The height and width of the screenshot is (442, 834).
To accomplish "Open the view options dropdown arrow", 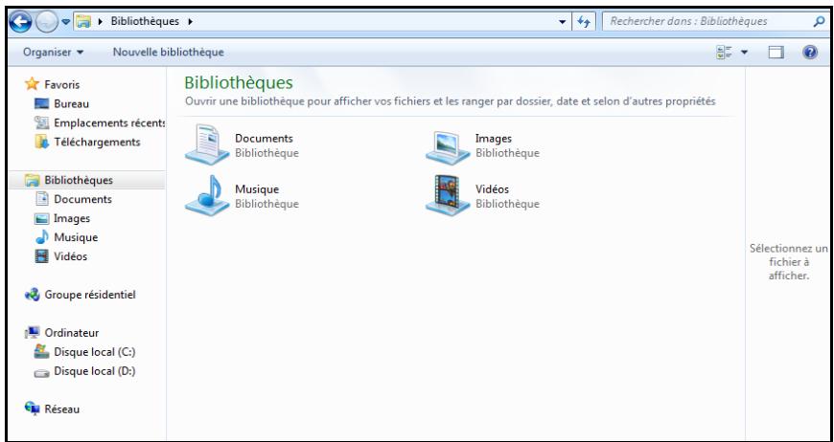I will [x=744, y=52].
